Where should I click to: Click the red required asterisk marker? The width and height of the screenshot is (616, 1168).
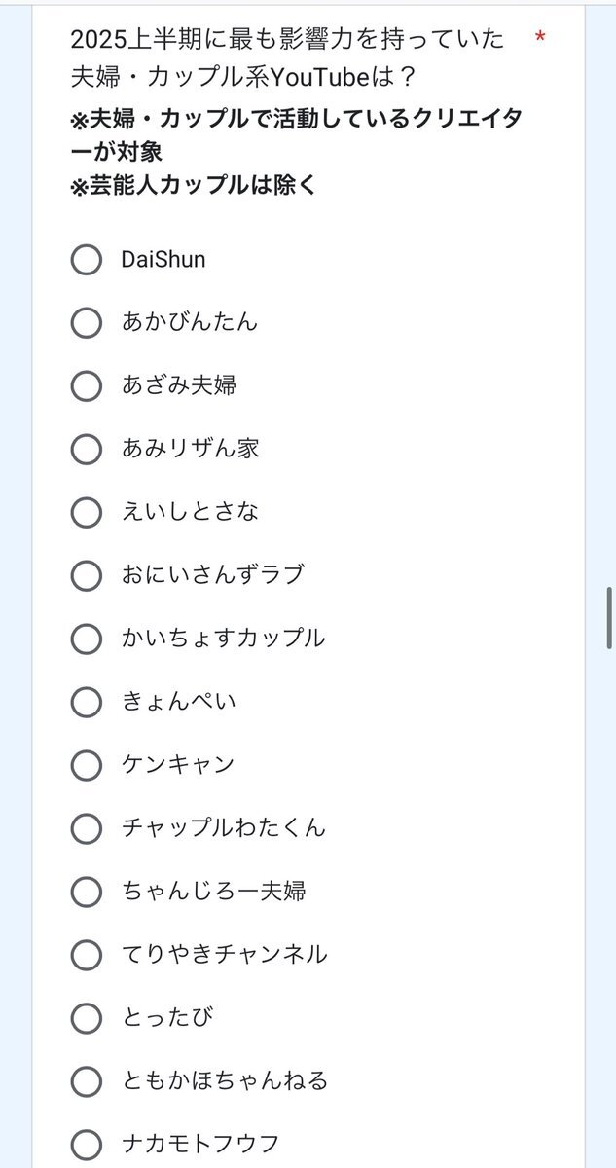coord(540,39)
